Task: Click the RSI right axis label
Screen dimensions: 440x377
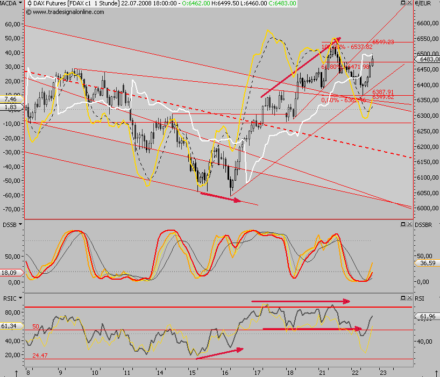Action: point(419,298)
